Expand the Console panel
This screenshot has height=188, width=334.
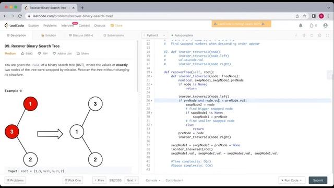coord(153,180)
